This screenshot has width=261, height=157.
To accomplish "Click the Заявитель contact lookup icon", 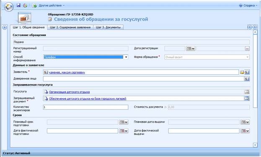I will tap(247, 72).
